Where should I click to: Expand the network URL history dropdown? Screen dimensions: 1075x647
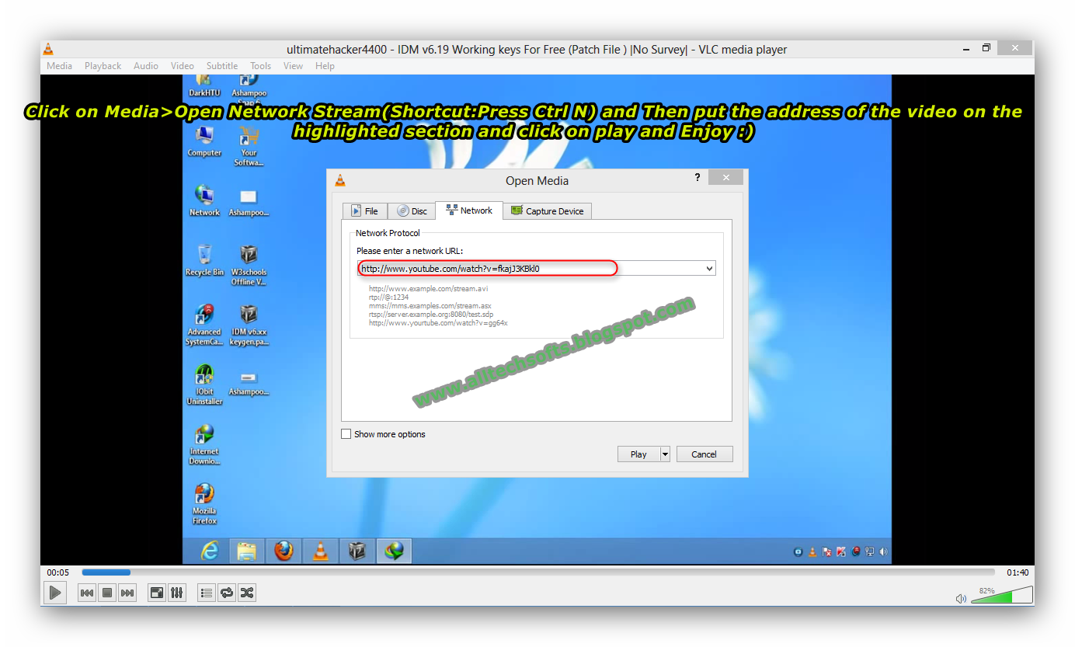709,269
